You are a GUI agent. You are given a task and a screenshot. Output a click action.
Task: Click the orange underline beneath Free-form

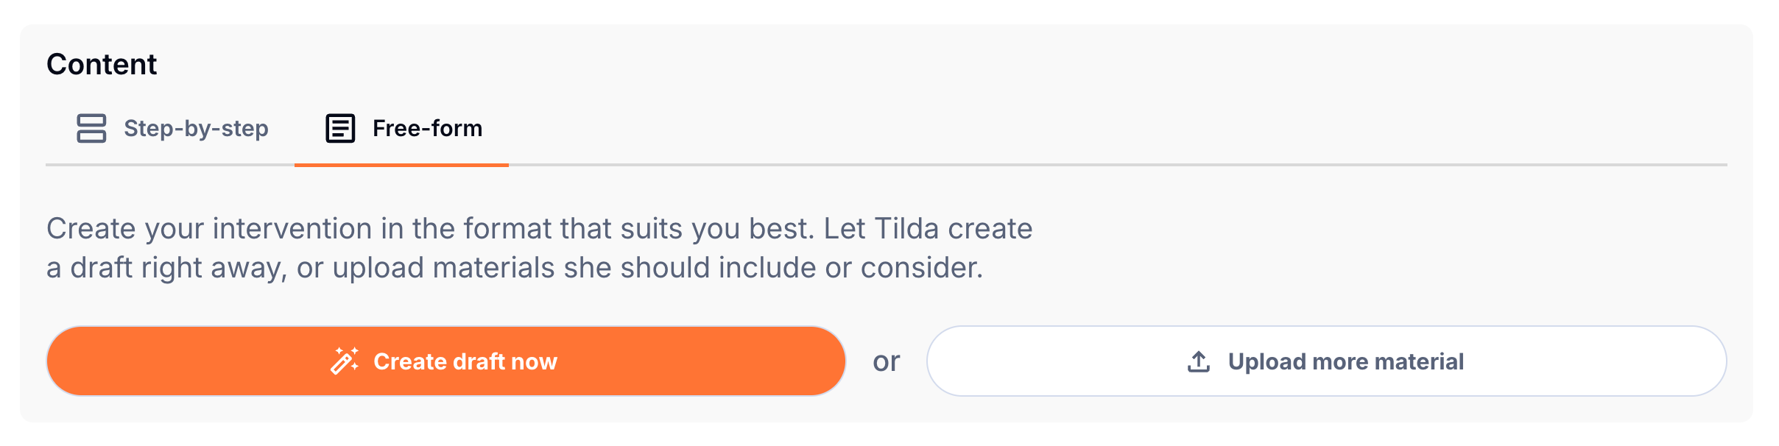click(401, 165)
